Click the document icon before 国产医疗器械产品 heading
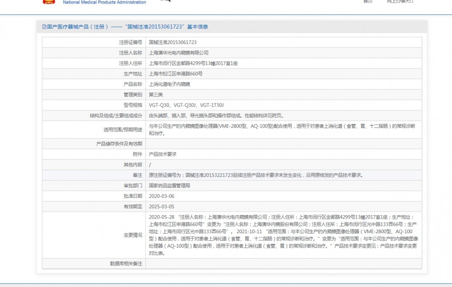The height and width of the screenshot is (287, 452). 44,27
